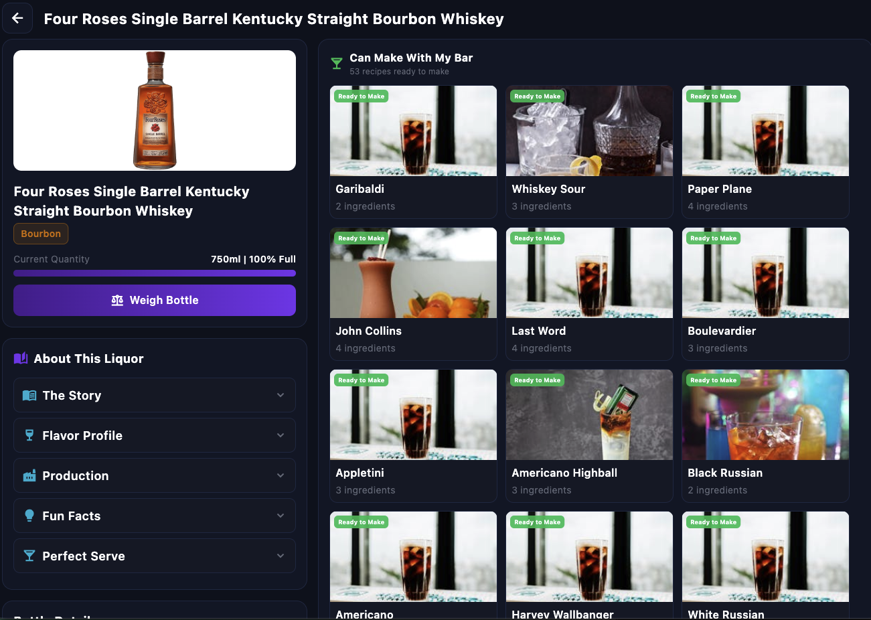The width and height of the screenshot is (871, 620).
Task: Click Ready to Make badge on Garibaldi
Action: pos(362,96)
